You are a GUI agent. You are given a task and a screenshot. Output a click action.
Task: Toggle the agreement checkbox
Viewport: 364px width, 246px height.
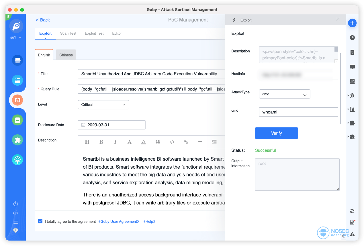tap(40, 221)
